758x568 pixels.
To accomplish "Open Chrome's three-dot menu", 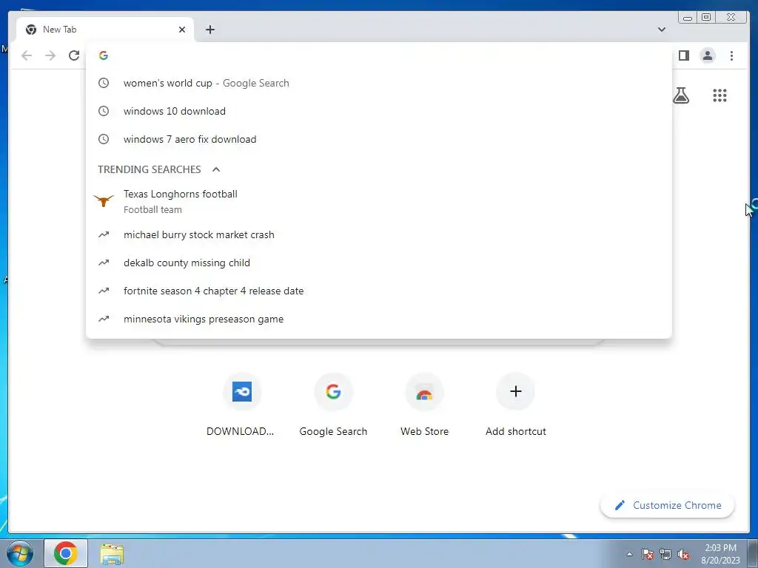I will [731, 55].
